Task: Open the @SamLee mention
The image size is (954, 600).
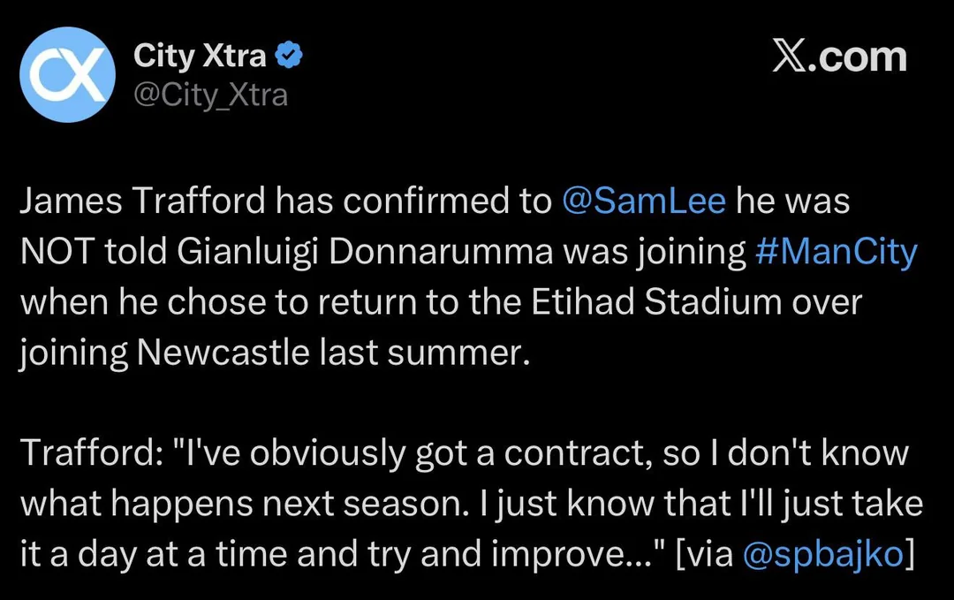Action: pyautogui.click(x=643, y=201)
